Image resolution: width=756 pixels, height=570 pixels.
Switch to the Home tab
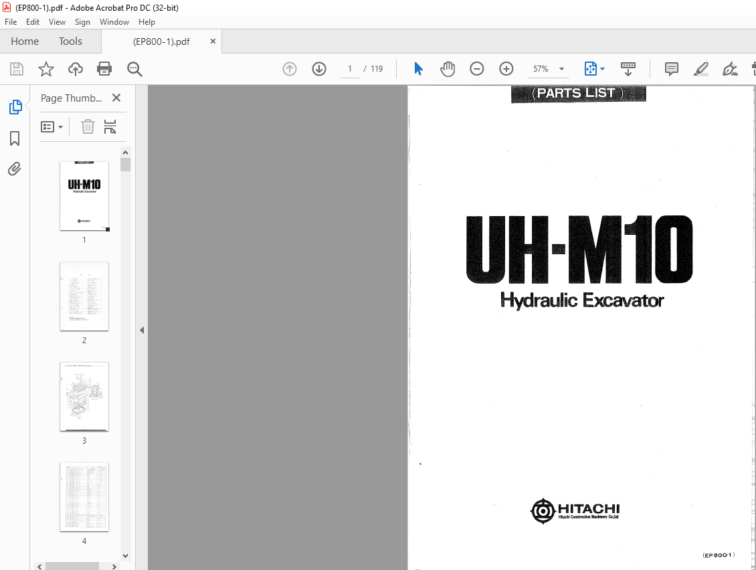tap(25, 41)
